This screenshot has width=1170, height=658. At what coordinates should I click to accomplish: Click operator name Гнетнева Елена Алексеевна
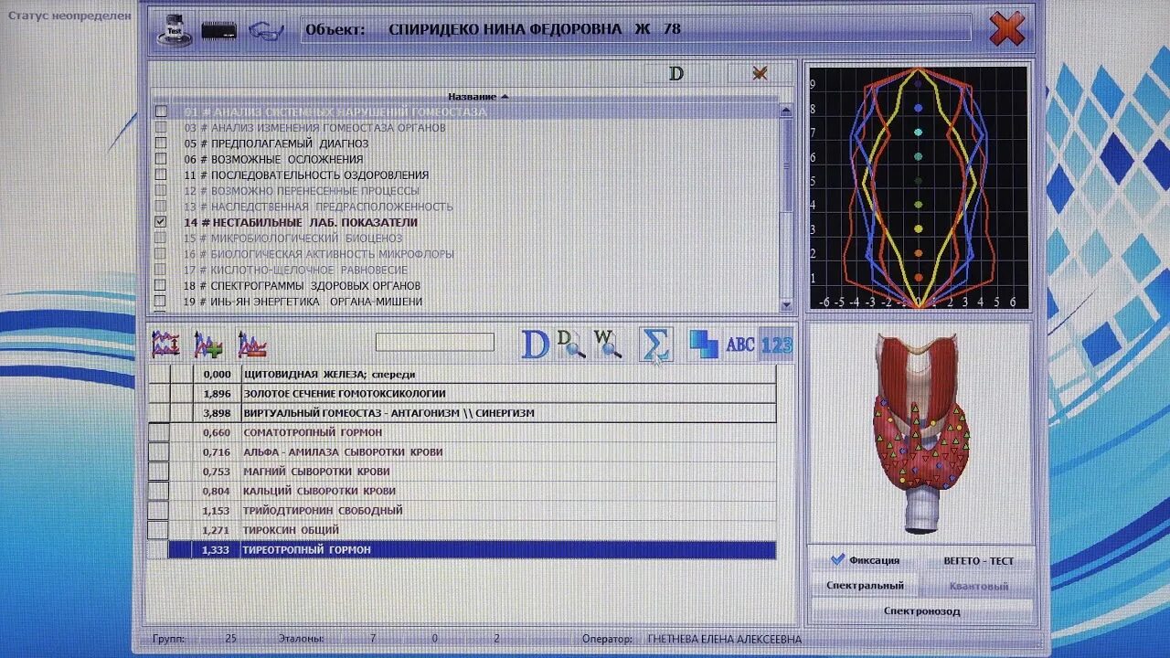pos(724,639)
